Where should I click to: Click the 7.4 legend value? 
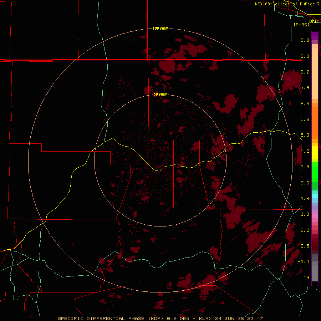pyautogui.click(x=305, y=88)
